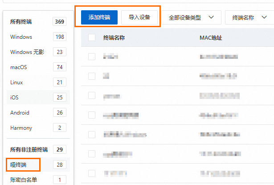
Task: Check the first row's checkbox
Action: pos(92,57)
